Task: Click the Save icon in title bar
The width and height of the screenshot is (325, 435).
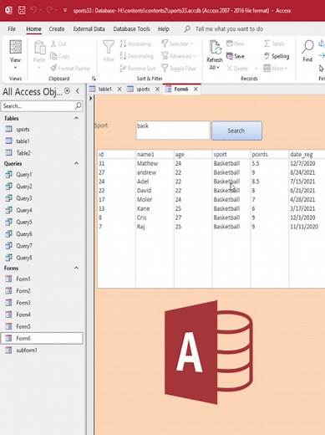Action: (22, 11)
